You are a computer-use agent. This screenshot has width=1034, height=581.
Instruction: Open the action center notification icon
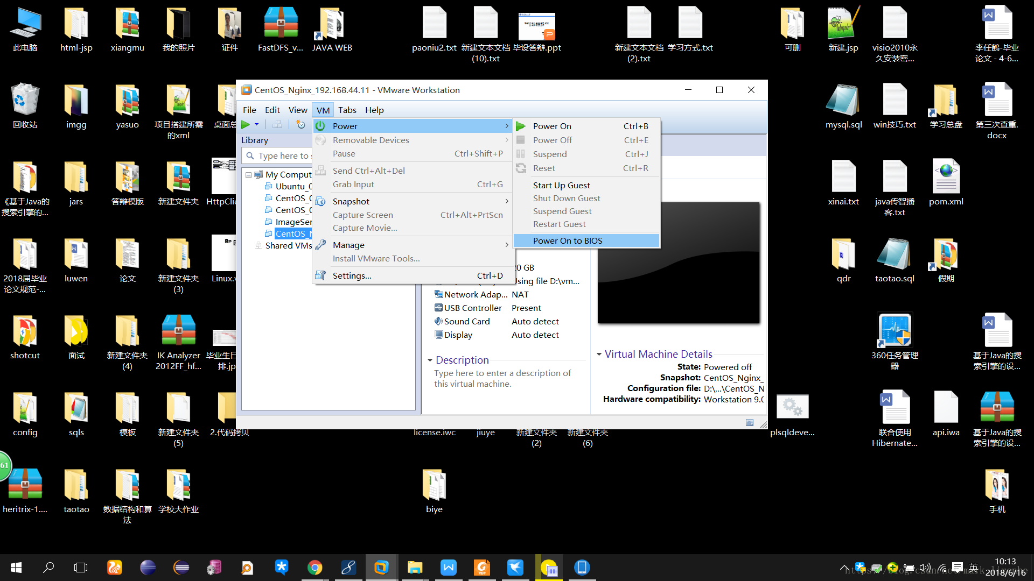click(958, 568)
